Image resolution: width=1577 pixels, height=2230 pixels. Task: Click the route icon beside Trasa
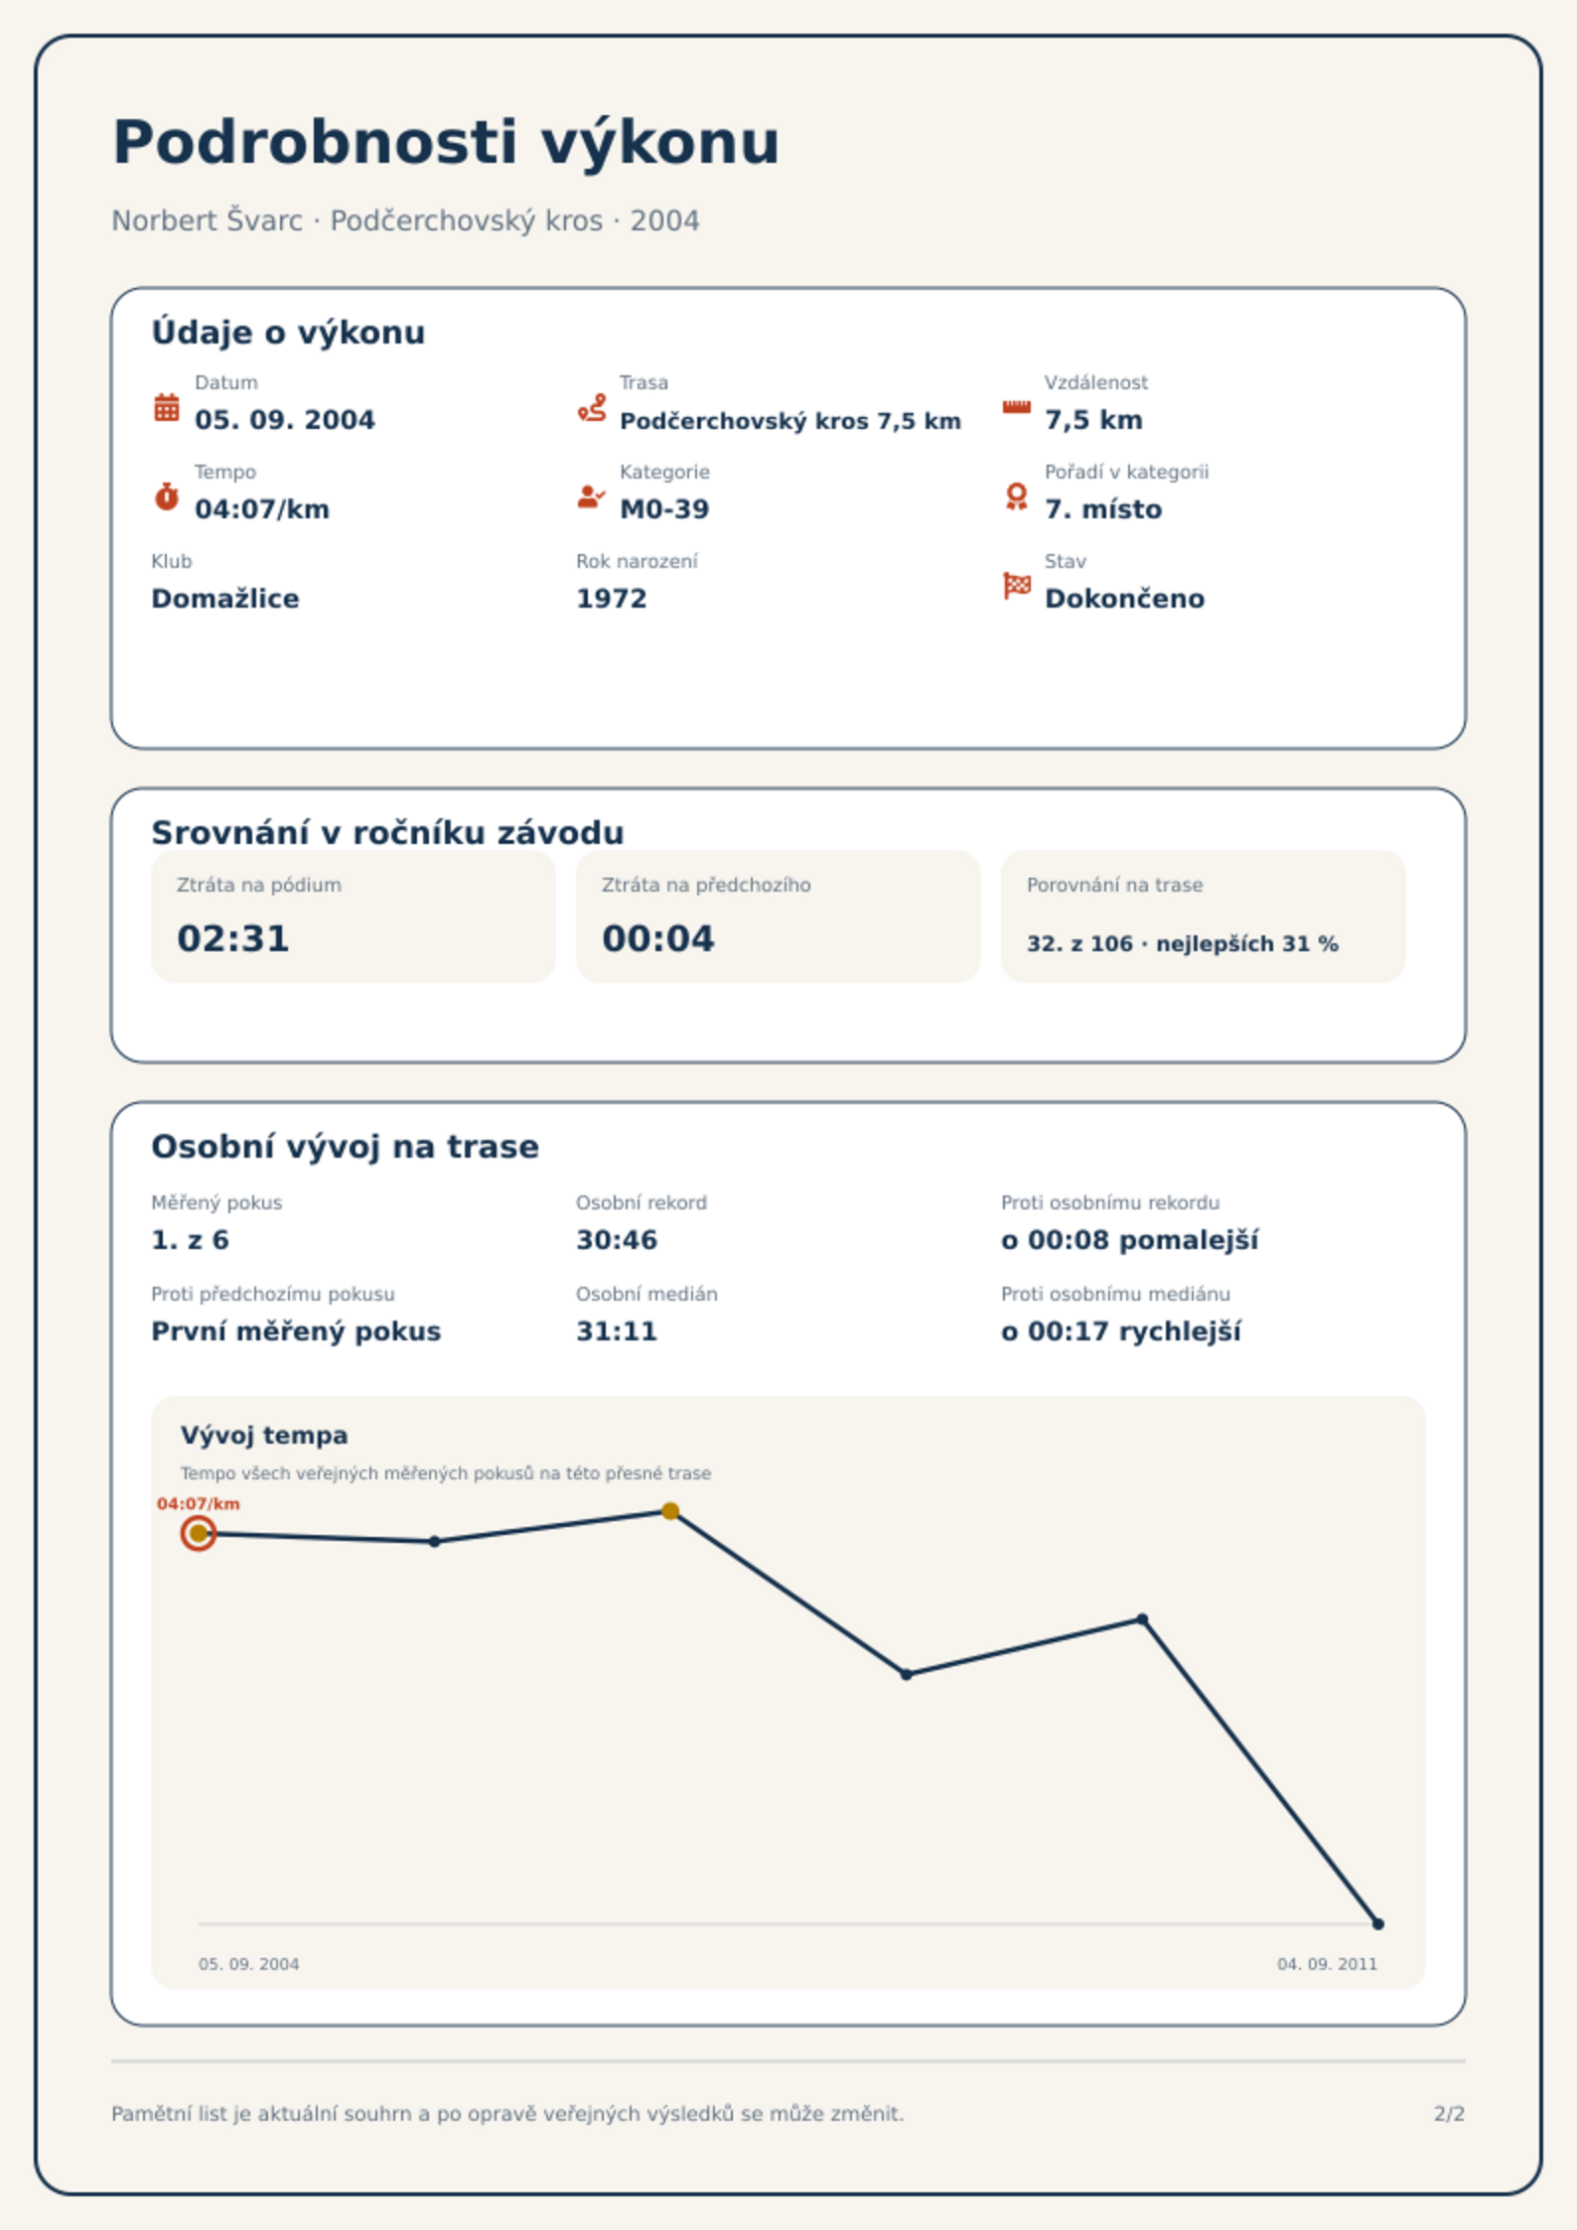[x=592, y=407]
